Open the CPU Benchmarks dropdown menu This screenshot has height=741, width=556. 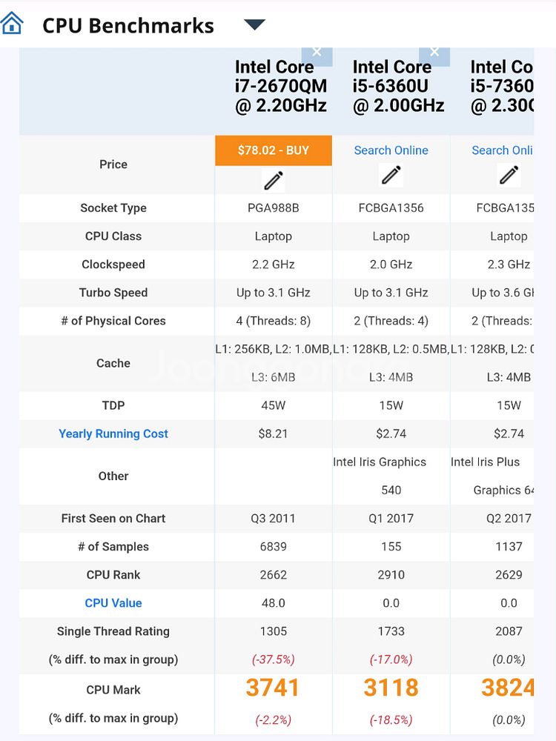tap(254, 24)
